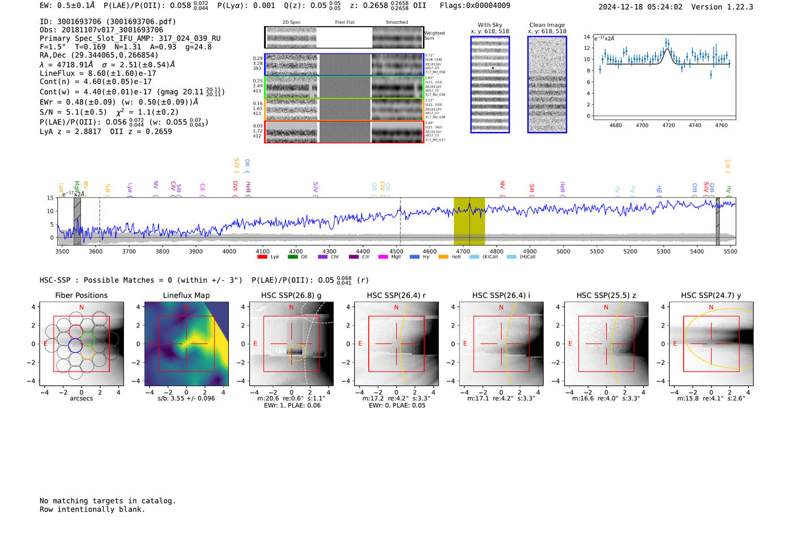
Task: Click the orange HeII legend swatch
Action: 443,257
